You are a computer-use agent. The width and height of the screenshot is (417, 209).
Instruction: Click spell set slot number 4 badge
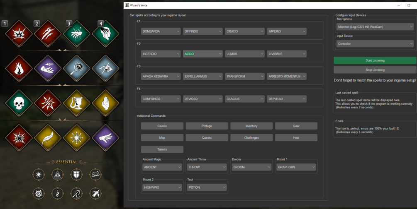pyautogui.click(x=100, y=24)
